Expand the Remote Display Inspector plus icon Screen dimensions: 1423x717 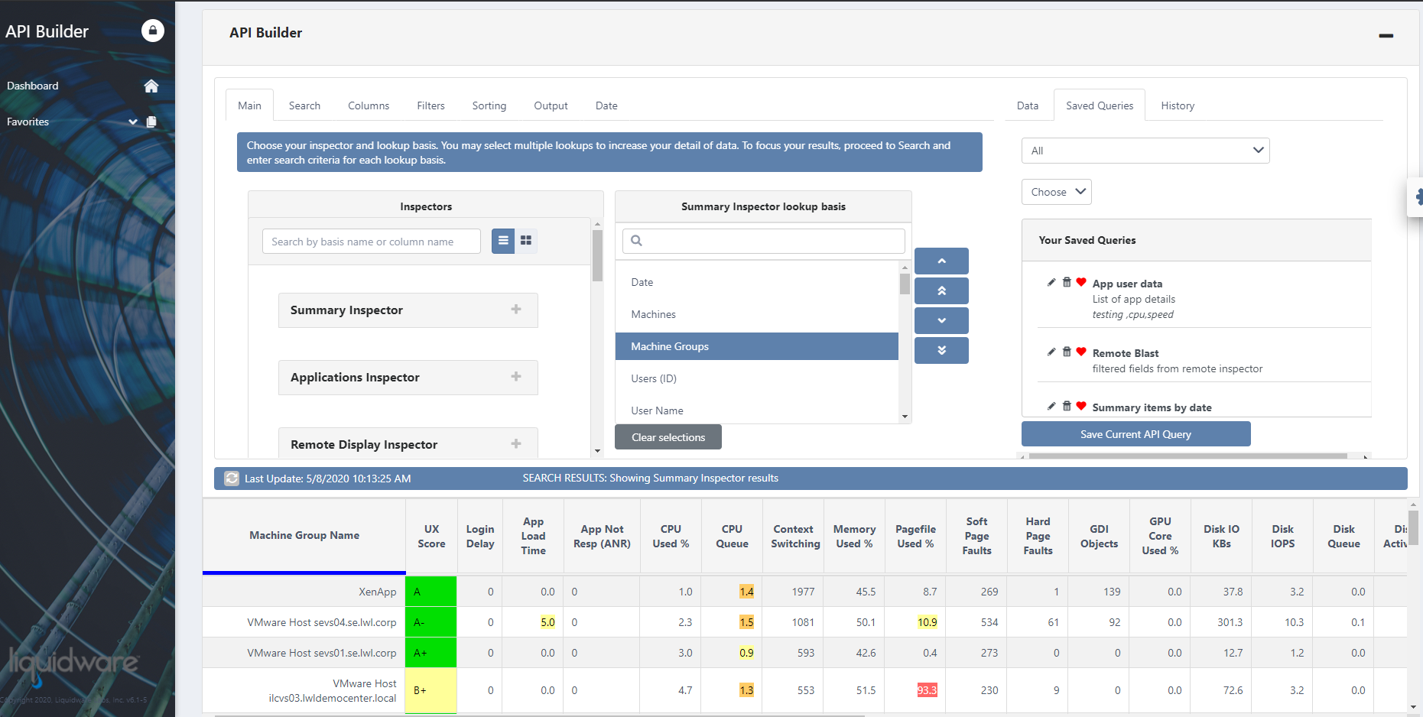click(x=516, y=444)
